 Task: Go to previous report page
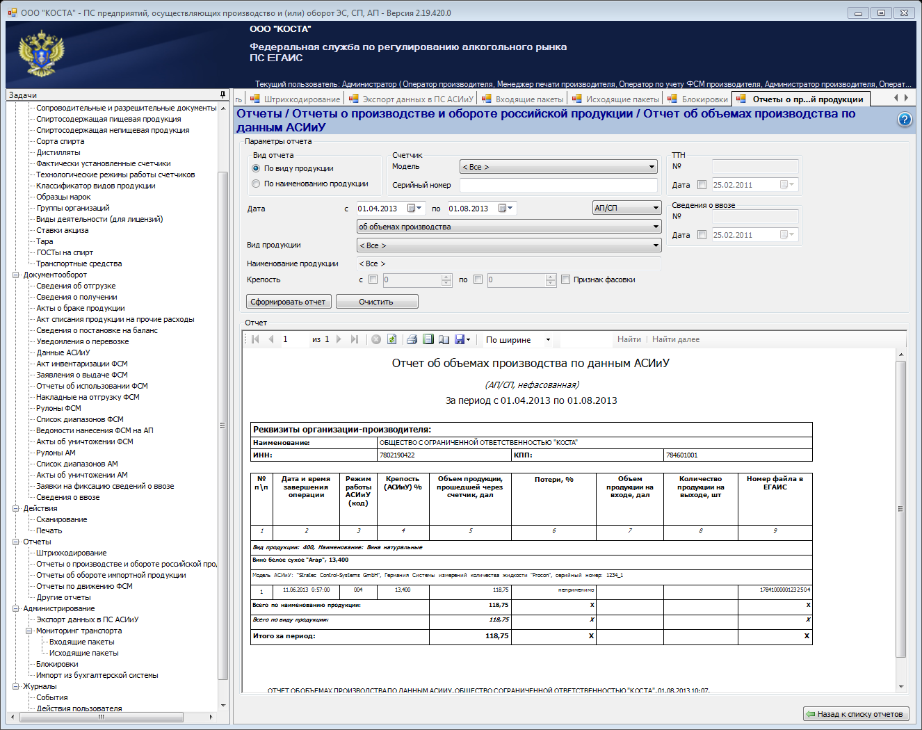pos(271,339)
